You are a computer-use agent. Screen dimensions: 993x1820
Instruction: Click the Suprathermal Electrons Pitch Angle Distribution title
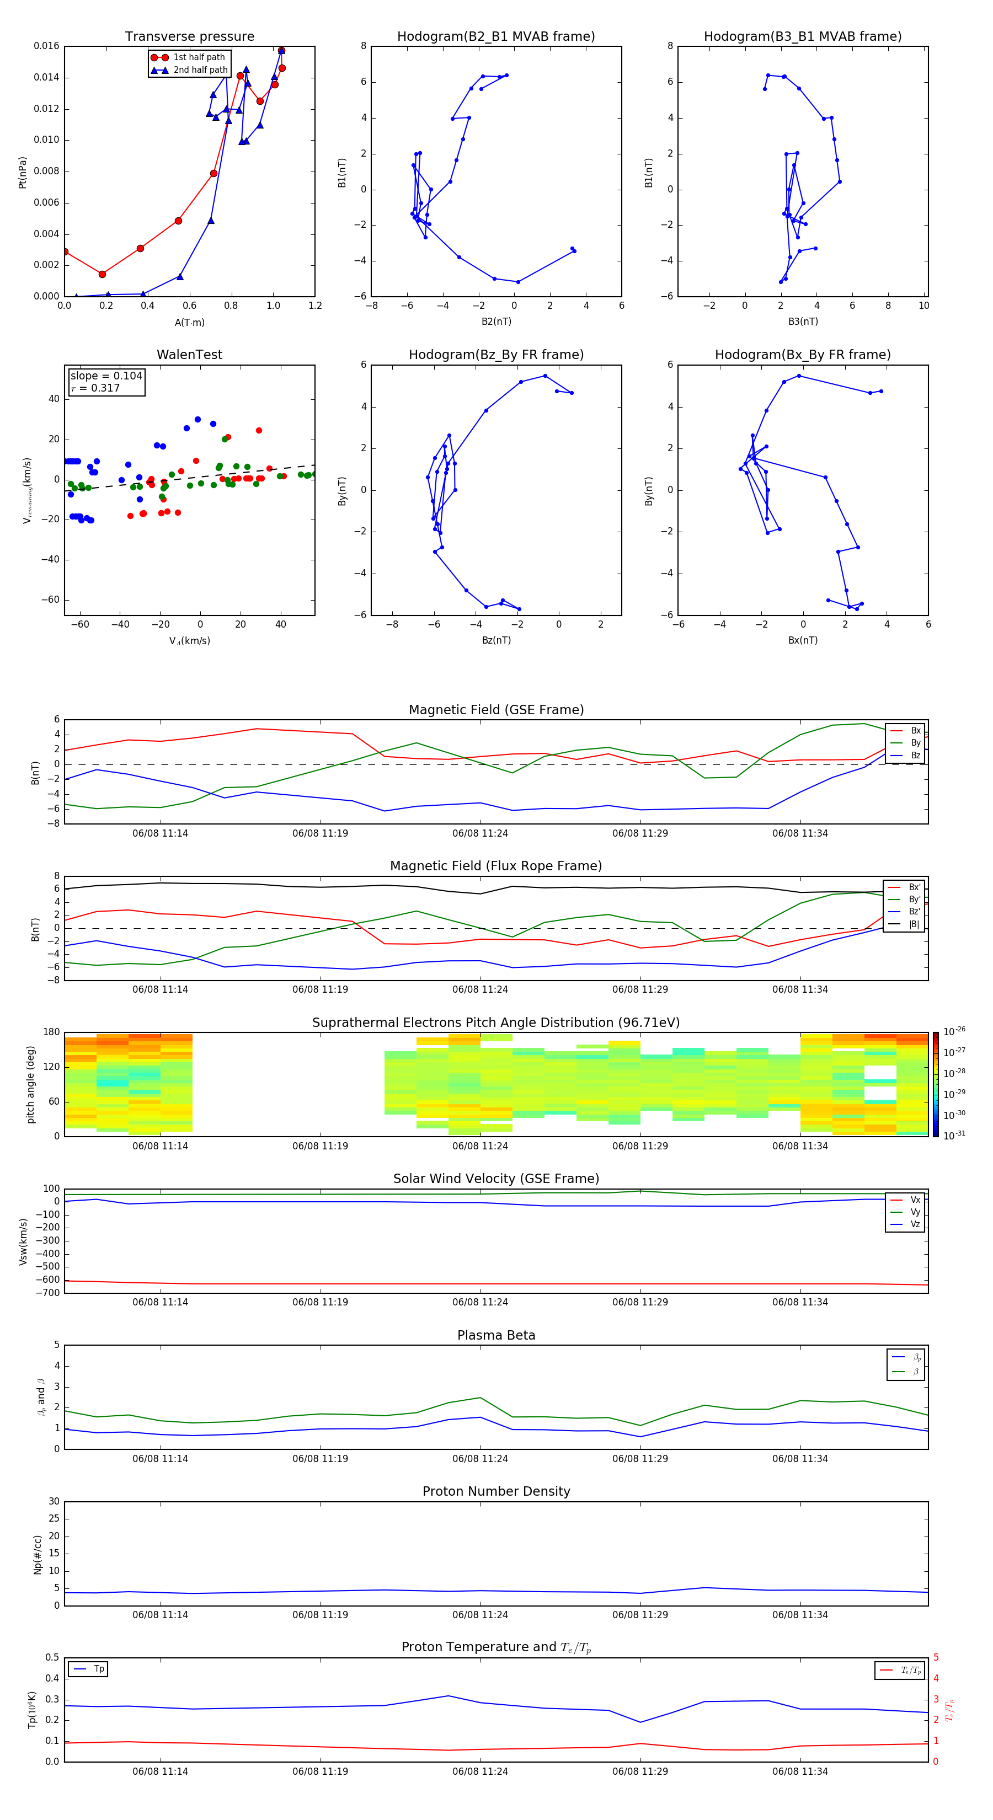tap(496, 1023)
